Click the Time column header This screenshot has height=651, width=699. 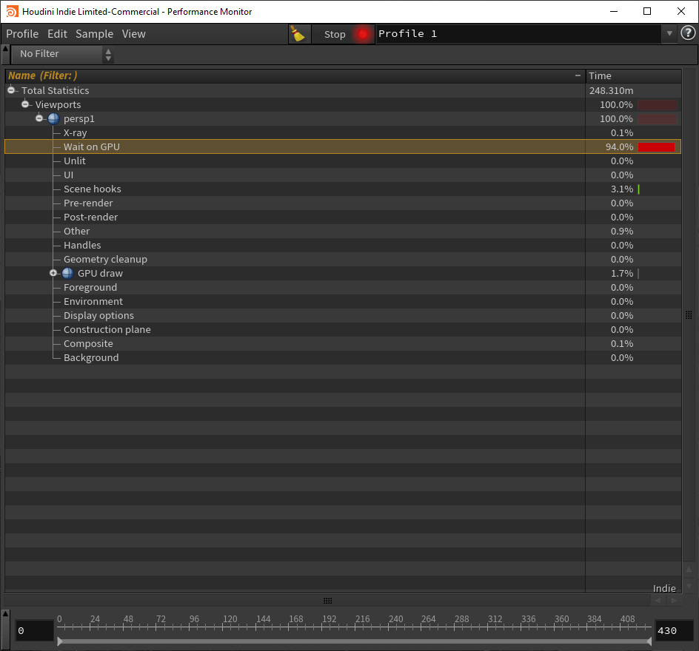634,75
